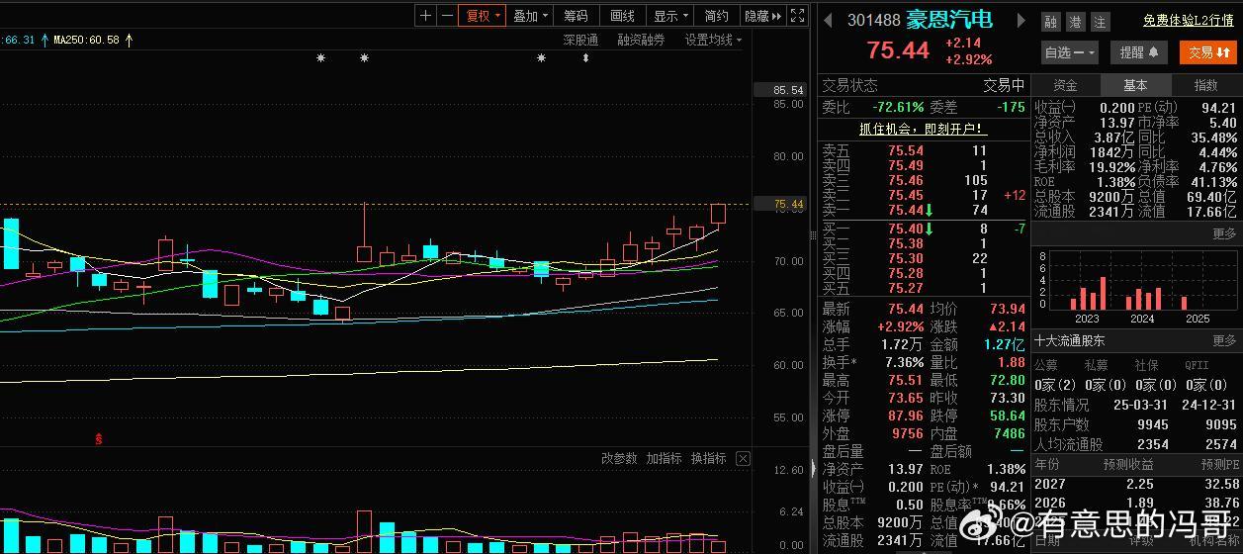The image size is (1243, 554).
Task: Click 股东户数 9945 cell
Action: (1153, 425)
